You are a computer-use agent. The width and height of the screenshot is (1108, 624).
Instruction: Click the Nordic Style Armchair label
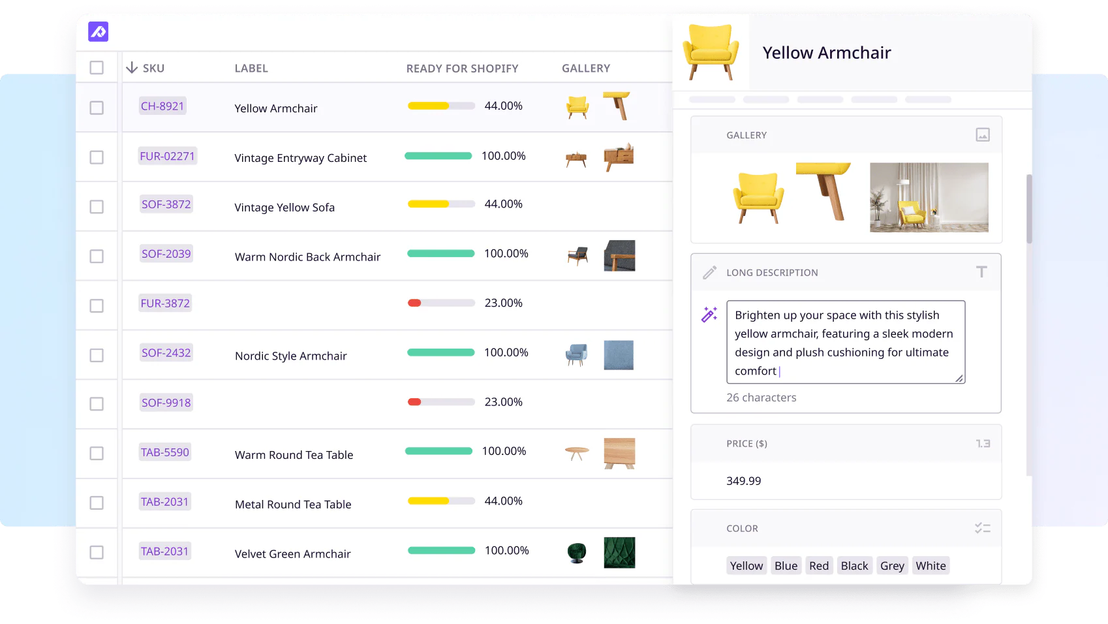click(290, 356)
